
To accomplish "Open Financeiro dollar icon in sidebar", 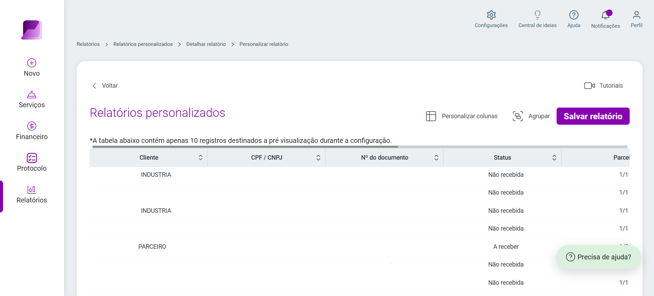I will click(32, 126).
